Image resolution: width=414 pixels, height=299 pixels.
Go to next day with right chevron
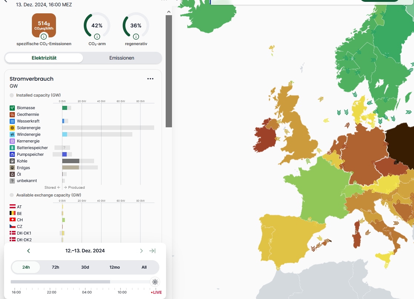click(141, 251)
